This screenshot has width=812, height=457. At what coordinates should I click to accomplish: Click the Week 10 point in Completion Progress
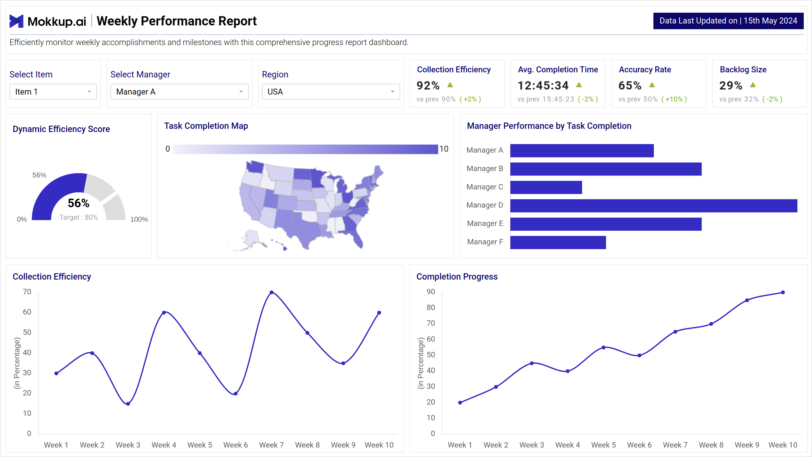[x=783, y=293]
